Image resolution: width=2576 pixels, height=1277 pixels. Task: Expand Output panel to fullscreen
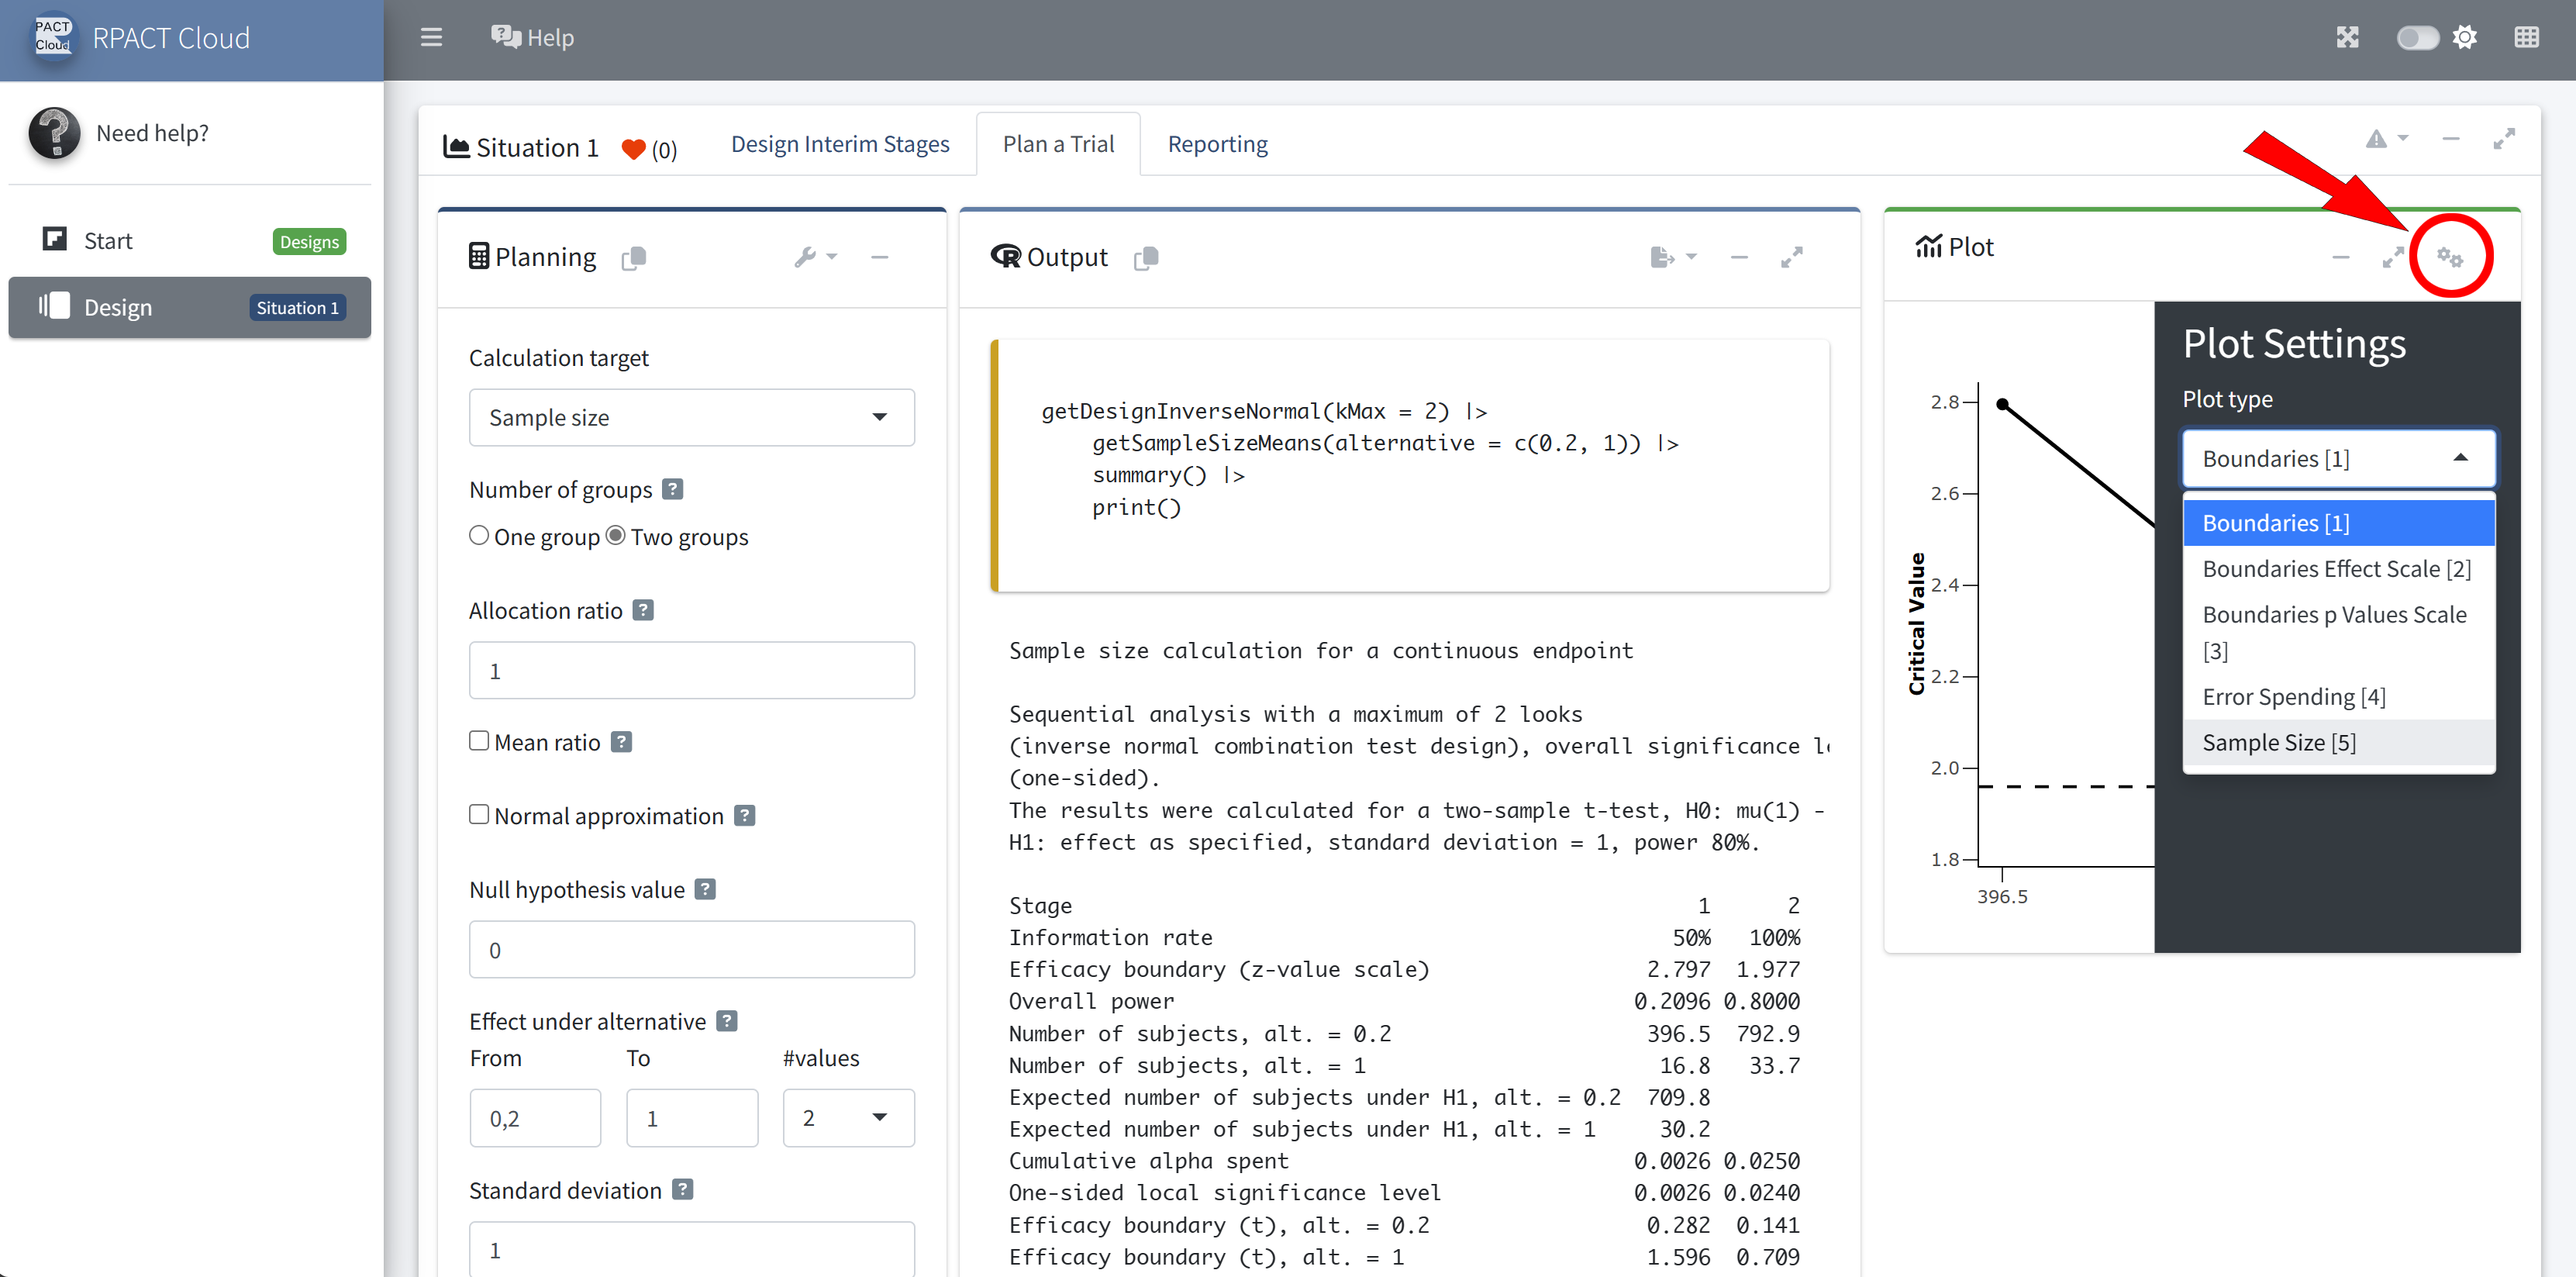pyautogui.click(x=1791, y=257)
